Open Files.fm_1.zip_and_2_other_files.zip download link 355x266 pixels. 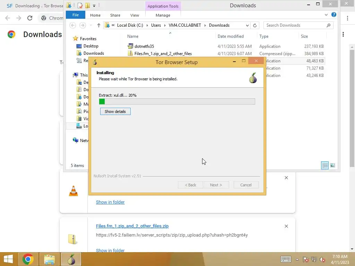[x=132, y=226]
